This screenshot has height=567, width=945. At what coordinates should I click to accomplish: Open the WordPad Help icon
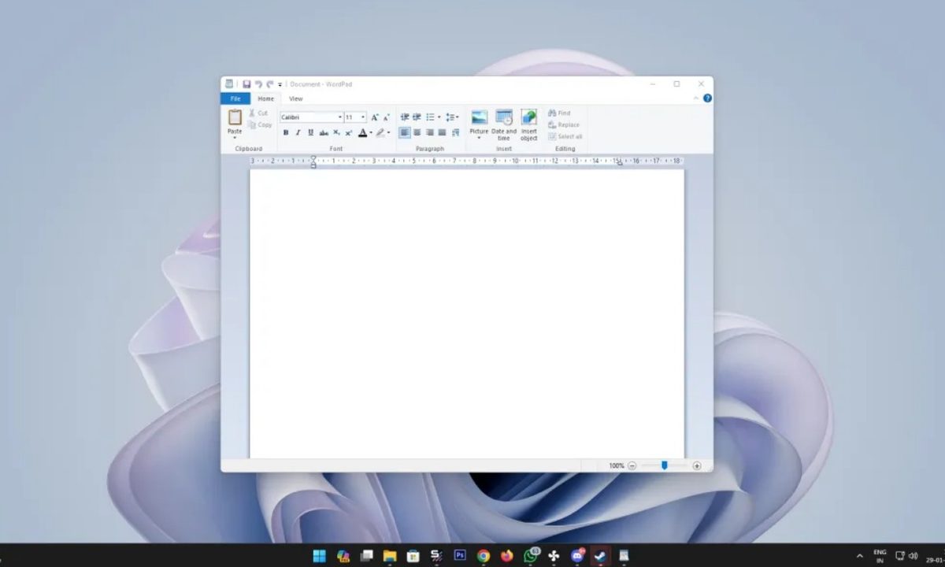(707, 98)
